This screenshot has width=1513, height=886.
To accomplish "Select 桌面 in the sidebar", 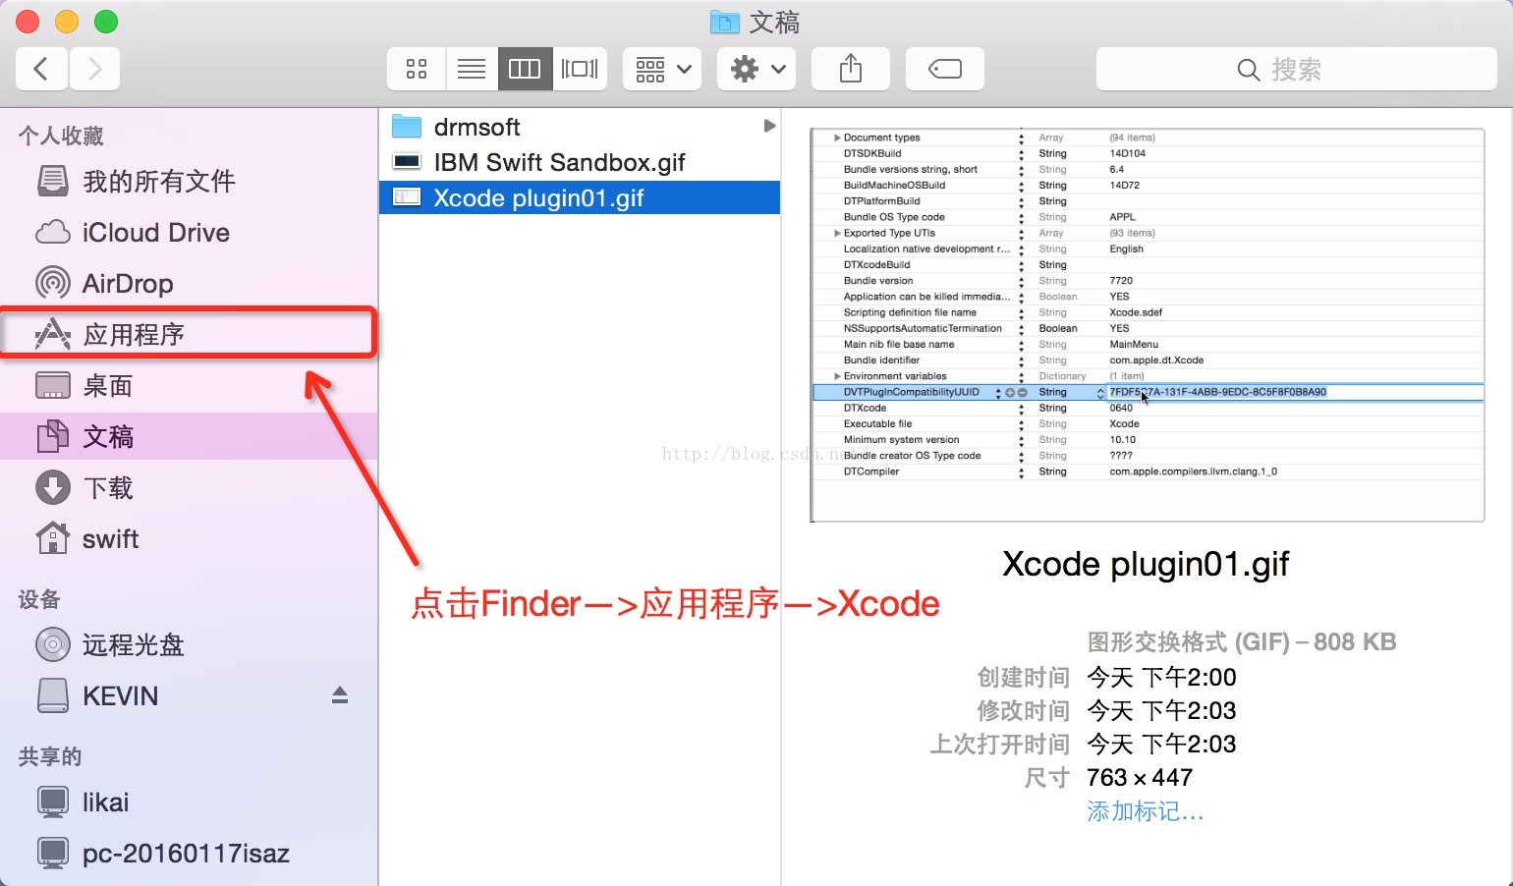I will [189, 385].
